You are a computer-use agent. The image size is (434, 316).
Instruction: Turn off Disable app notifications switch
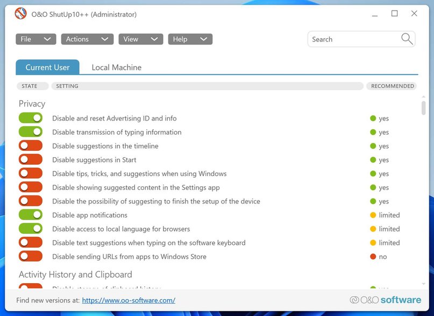tap(31, 215)
